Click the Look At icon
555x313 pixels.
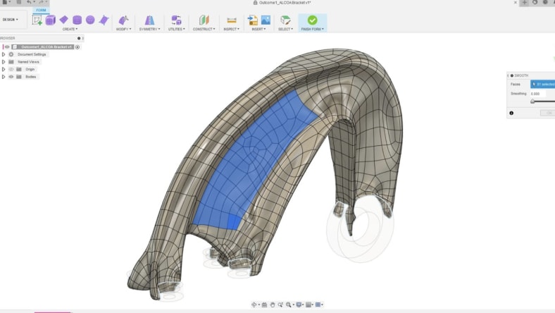point(264,305)
